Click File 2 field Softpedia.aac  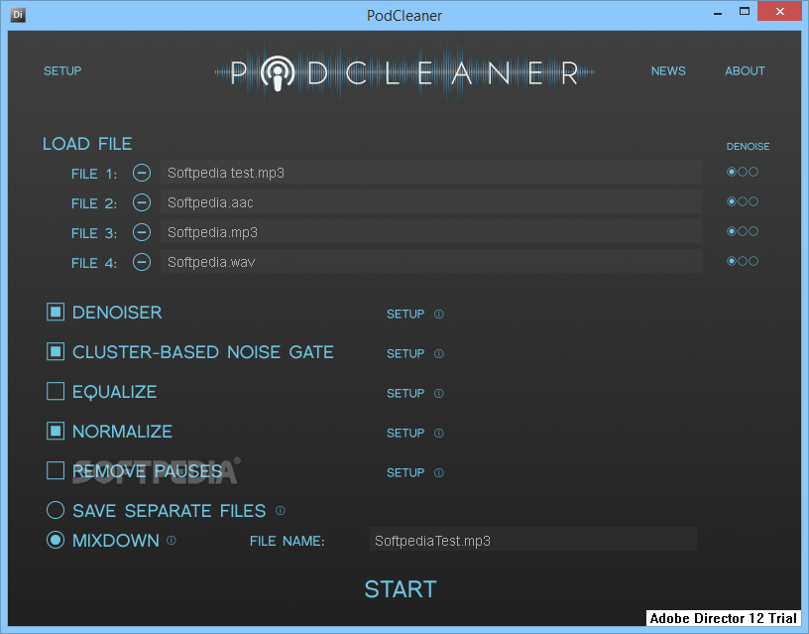tap(431, 202)
